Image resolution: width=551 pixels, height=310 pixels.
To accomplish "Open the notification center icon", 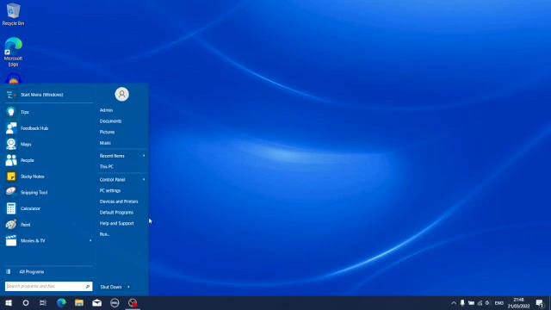I will point(540,303).
